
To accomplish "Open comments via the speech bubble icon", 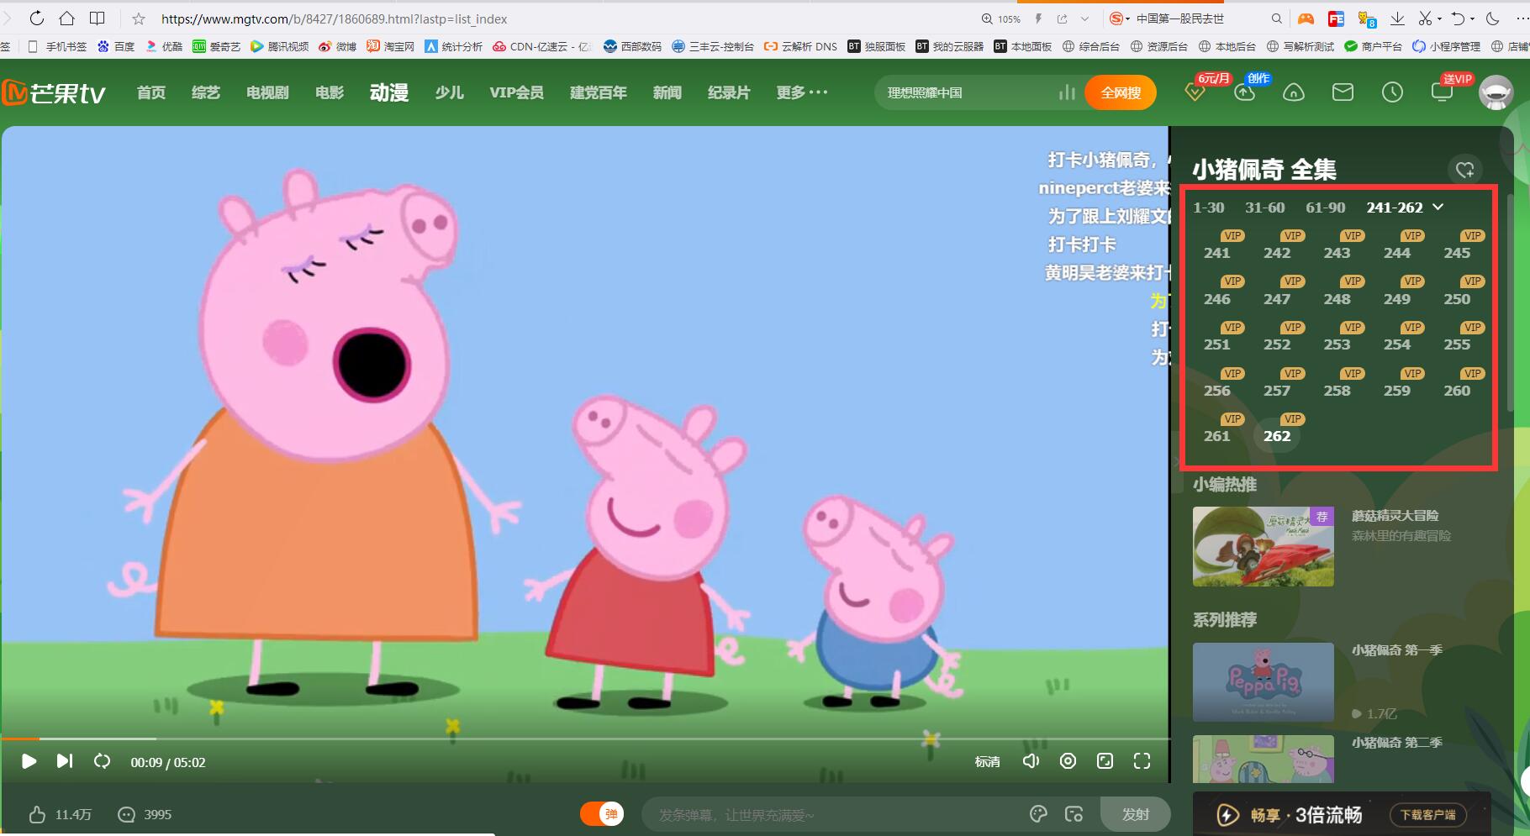I will [126, 814].
